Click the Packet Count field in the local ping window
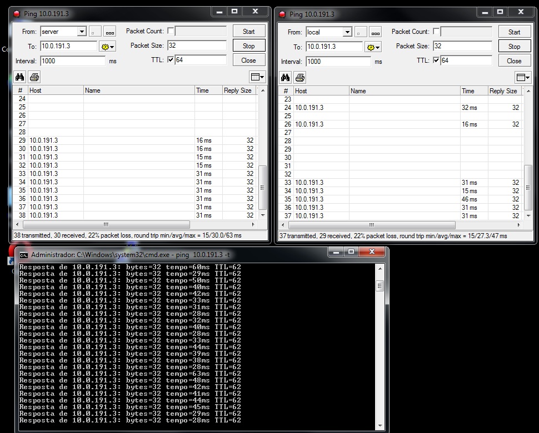Screen dimensions: 539x433 pyautogui.click(x=465, y=32)
